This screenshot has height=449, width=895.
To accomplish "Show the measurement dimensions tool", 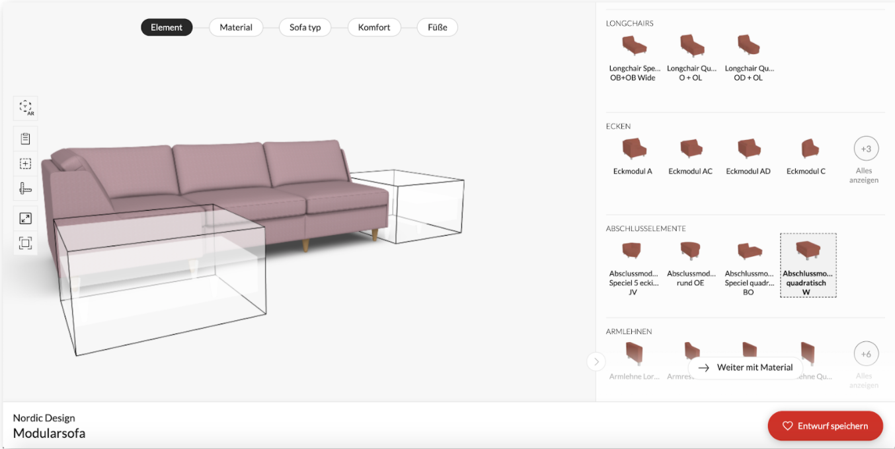I will 25,188.
